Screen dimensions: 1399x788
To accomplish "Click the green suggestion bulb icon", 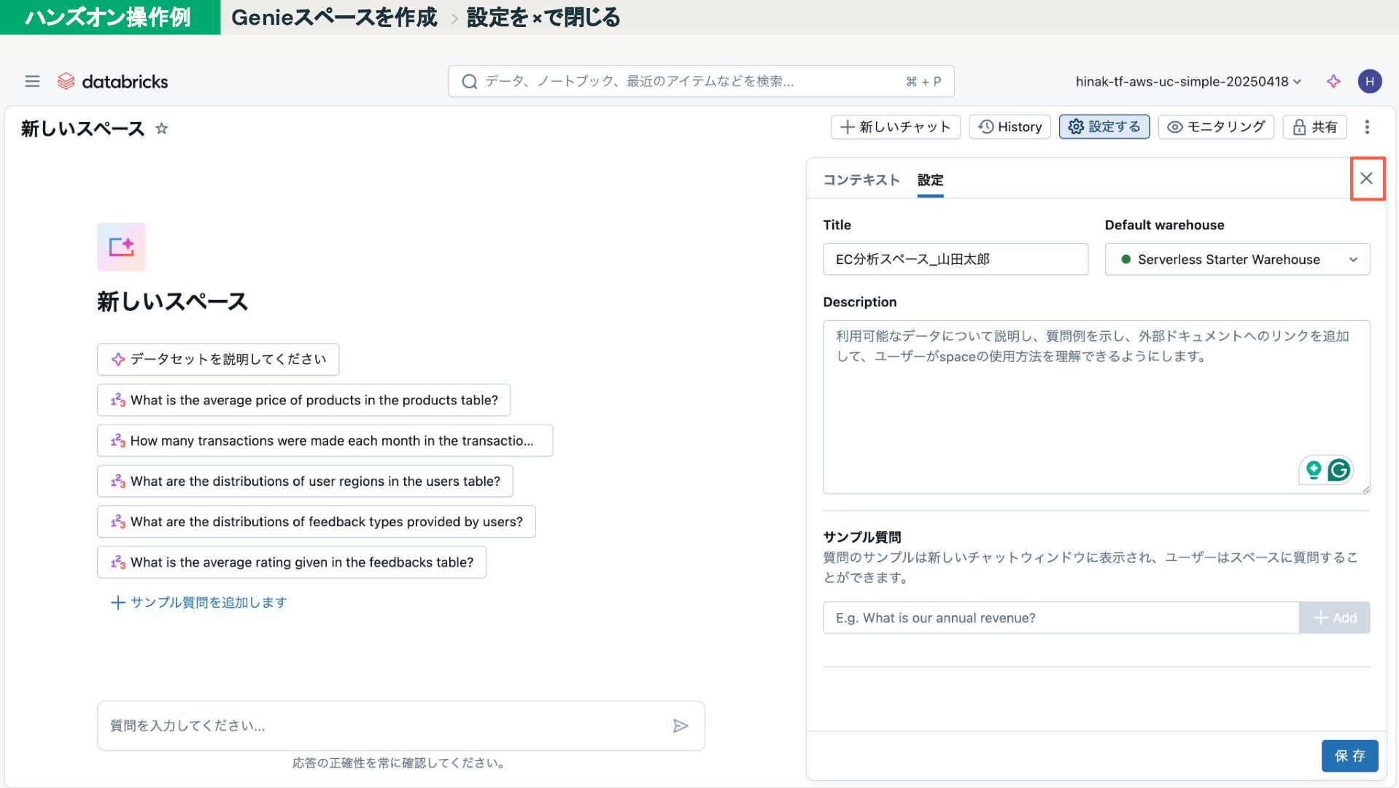I will 1313,470.
